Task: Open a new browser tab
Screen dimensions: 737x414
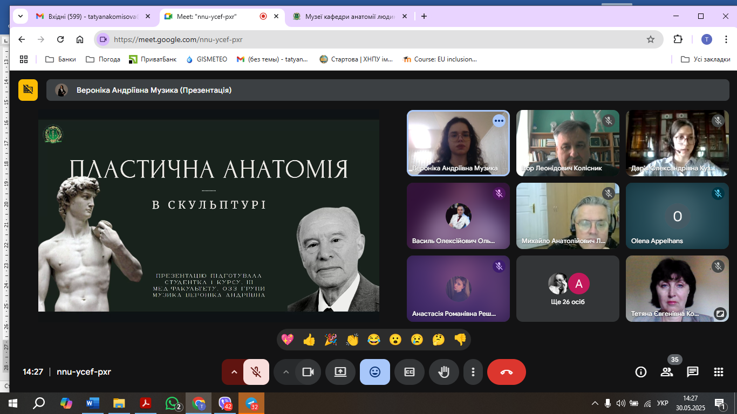Action: (x=424, y=16)
